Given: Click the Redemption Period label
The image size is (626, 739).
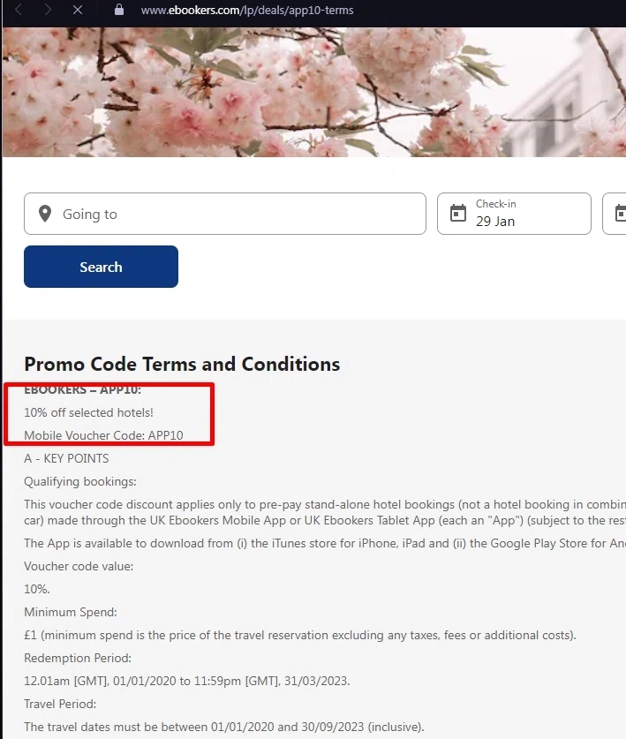Looking at the screenshot, I should 78,658.
